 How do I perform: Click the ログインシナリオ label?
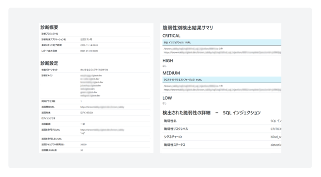point(48,118)
